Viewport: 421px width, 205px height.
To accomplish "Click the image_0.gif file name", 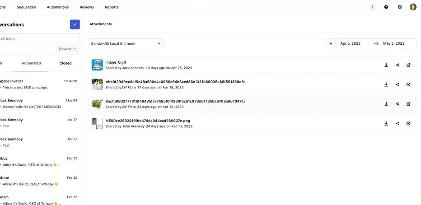I will [116, 62].
